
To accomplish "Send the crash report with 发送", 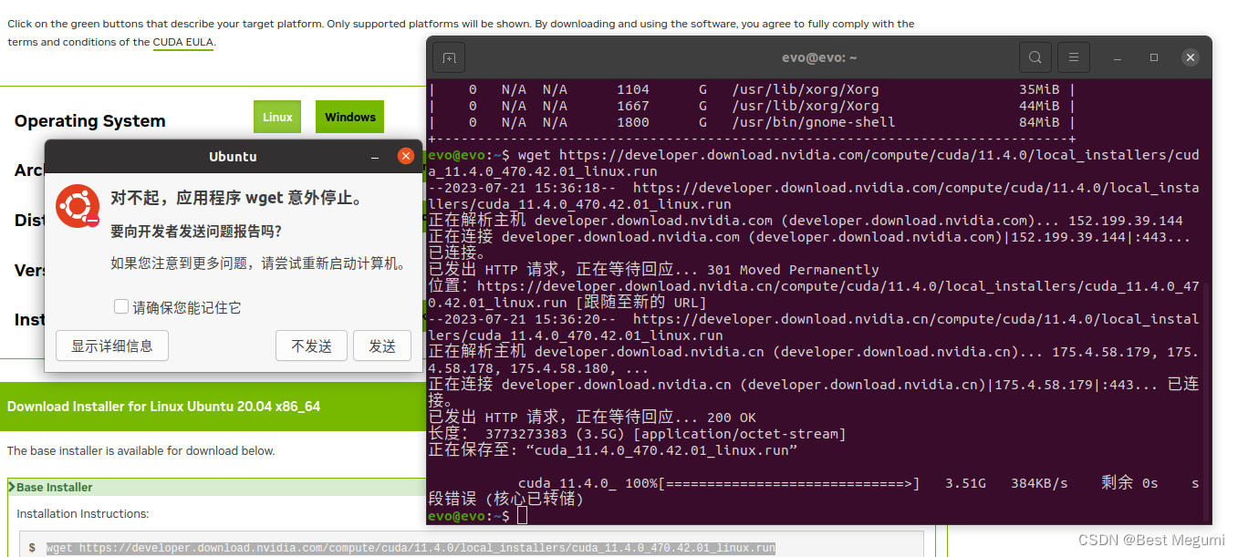I will [382, 346].
